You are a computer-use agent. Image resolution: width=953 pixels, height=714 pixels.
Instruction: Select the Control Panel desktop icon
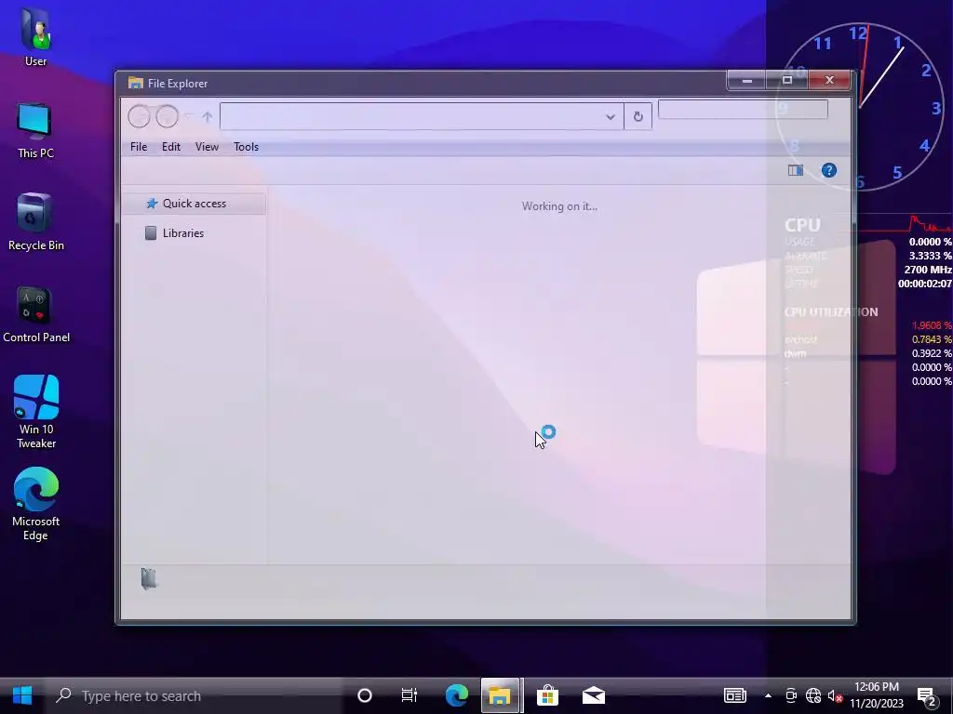click(x=36, y=314)
